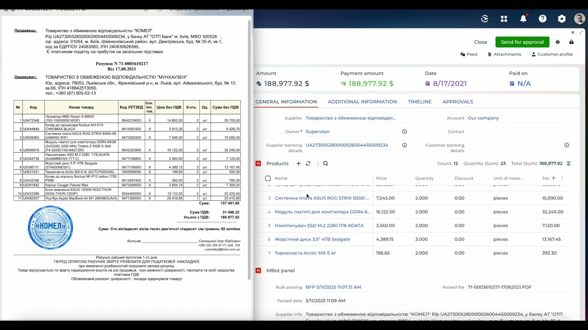588x330 pixels.
Task: Open the product Жорсткий диск 3.5" 4TB Seagate
Action: pyautogui.click(x=312, y=239)
